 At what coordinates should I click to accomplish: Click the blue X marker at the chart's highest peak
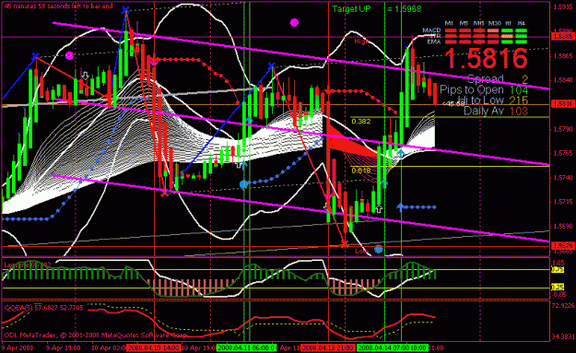[125, 10]
